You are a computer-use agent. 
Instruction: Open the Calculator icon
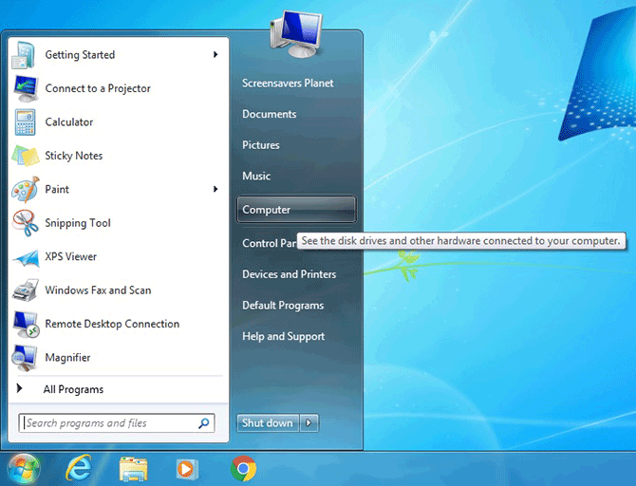pyautogui.click(x=25, y=122)
